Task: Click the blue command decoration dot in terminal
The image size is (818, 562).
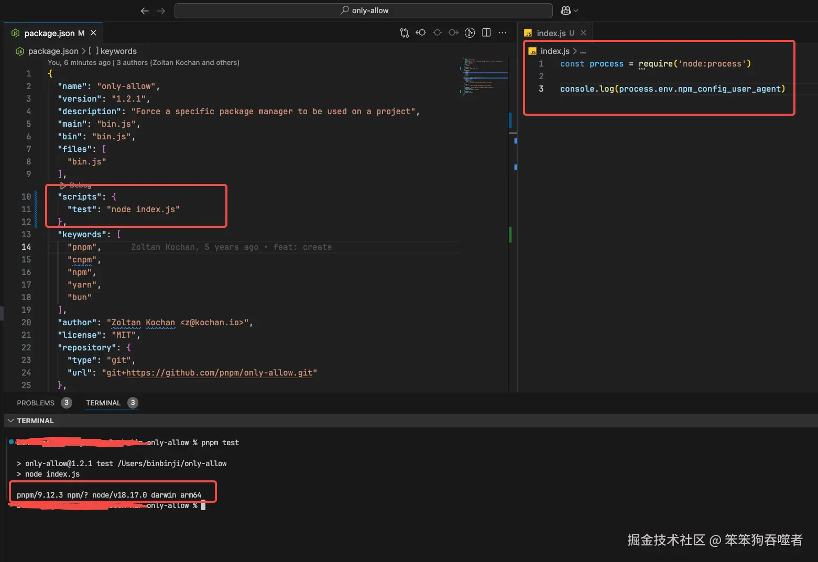Action: [x=11, y=442]
